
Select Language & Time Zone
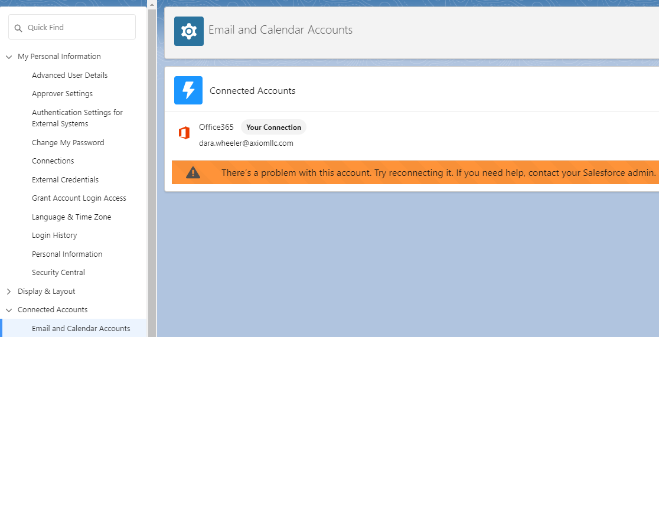pyautogui.click(x=71, y=217)
